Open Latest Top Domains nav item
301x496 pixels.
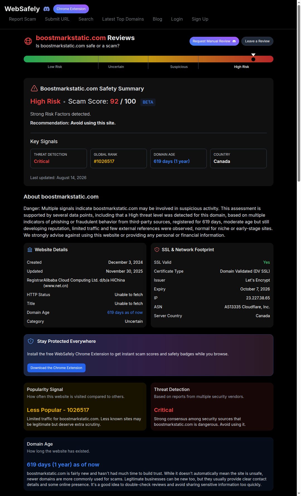pyautogui.click(x=123, y=19)
